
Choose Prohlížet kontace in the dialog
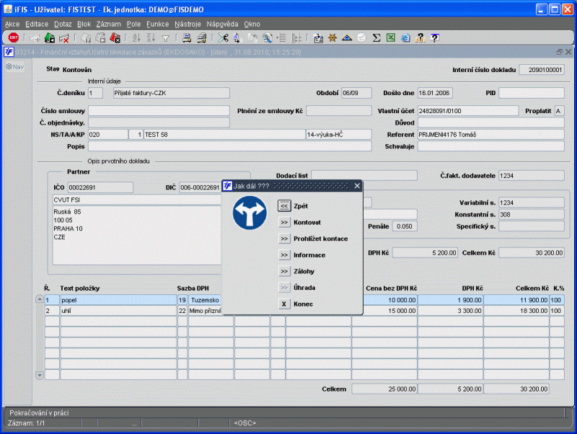(x=284, y=239)
